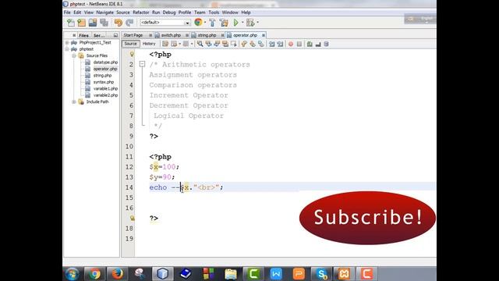499x281 pixels.
Task: Click the Open Project toolbar icon
Action: pos(93,23)
